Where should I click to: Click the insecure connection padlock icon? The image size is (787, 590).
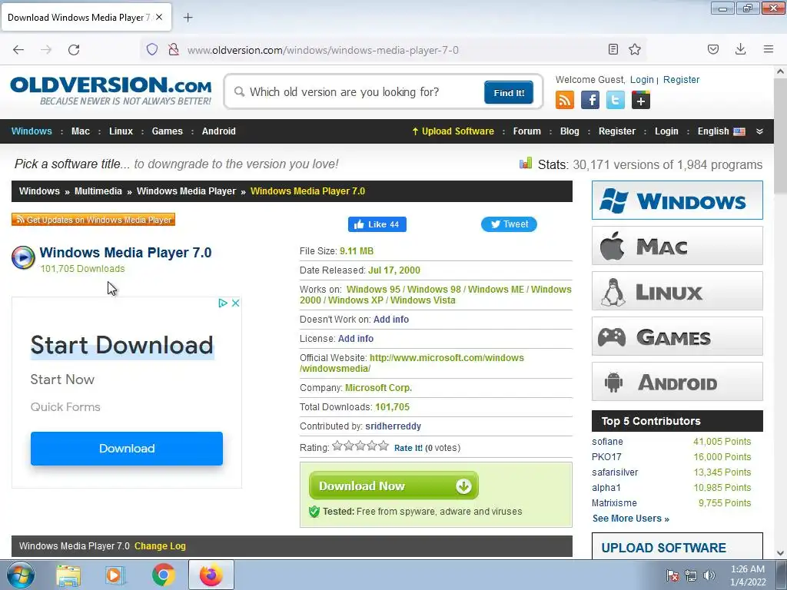tap(174, 49)
